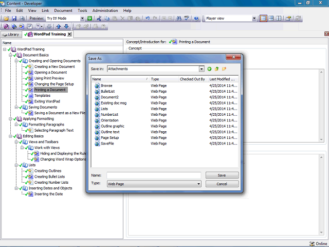Click the Copy toolbar icon
The image size is (329, 247).
click(107, 19)
